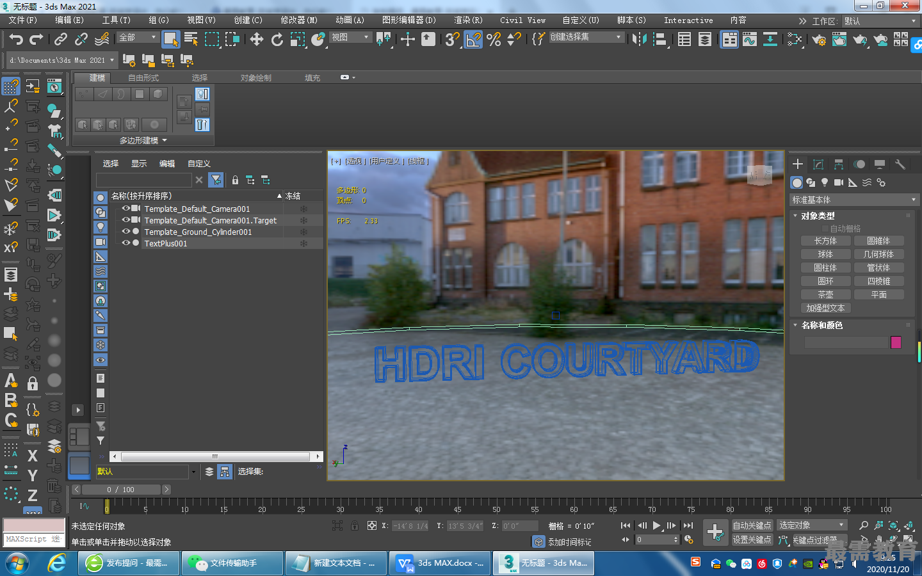Click the Align tool icon
Screen dimensions: 922x576
click(659, 39)
